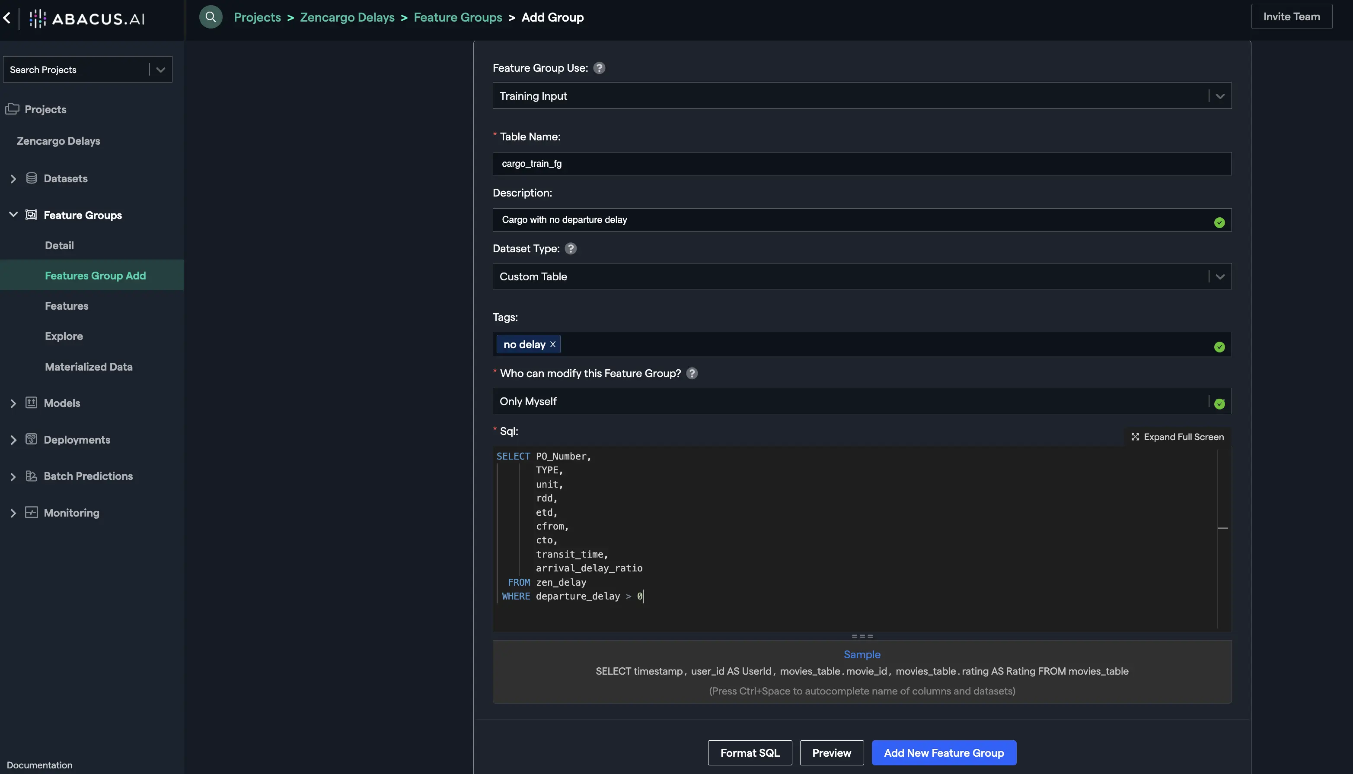Expand the Models section chevron
Viewport: 1353px width, 774px height.
click(x=13, y=403)
